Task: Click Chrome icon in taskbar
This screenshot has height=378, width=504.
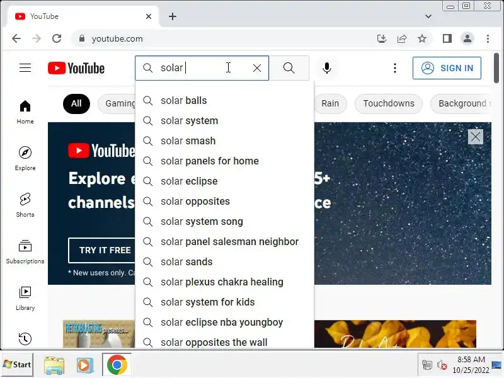Action: (117, 365)
